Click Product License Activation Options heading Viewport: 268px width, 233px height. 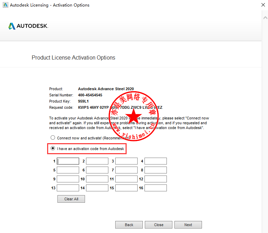coord(73,57)
